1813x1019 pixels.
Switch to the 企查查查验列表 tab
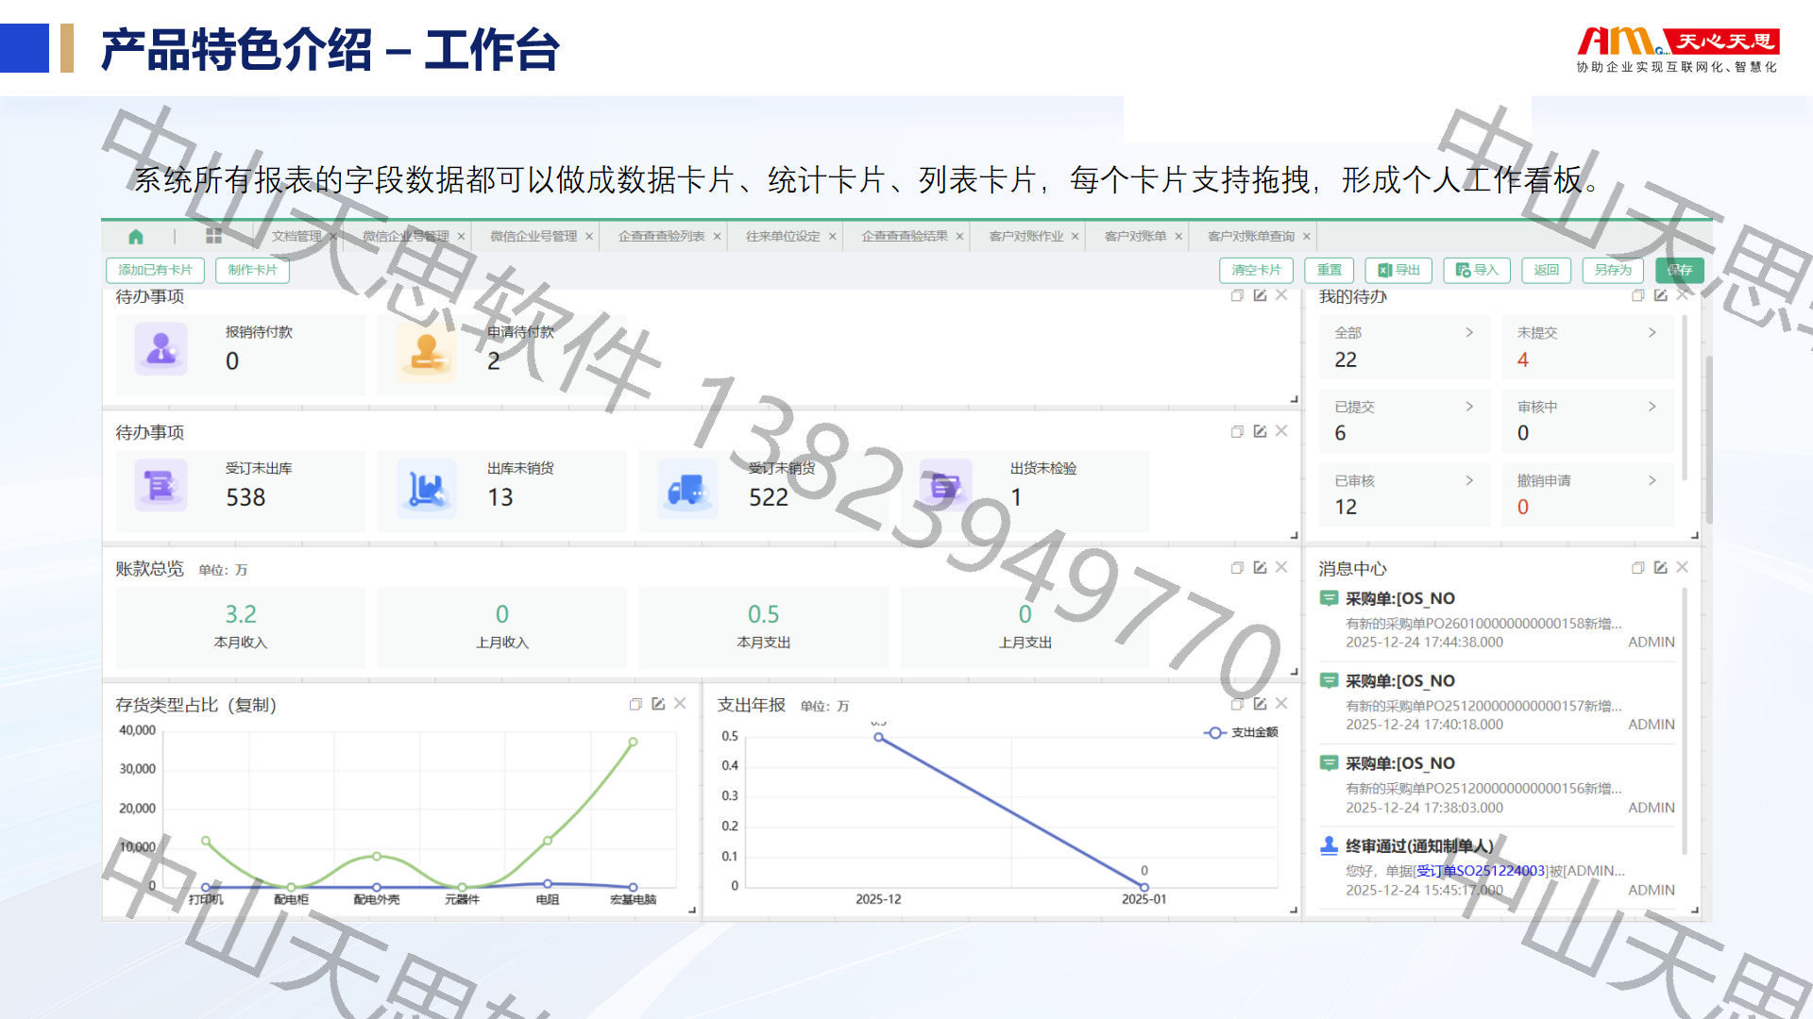pyautogui.click(x=661, y=236)
